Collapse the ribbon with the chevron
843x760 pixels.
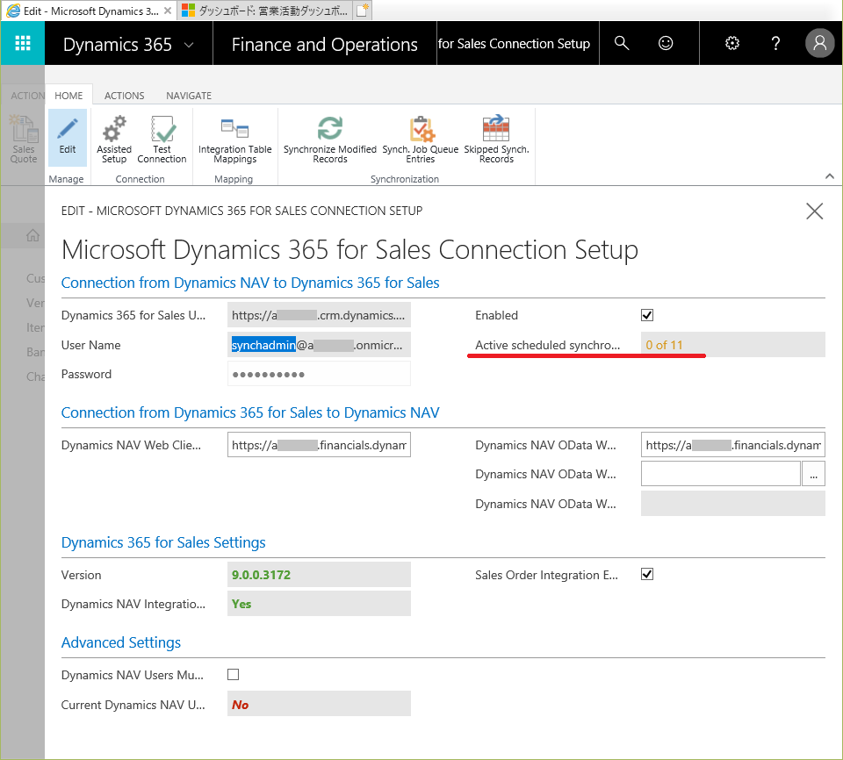pos(830,176)
